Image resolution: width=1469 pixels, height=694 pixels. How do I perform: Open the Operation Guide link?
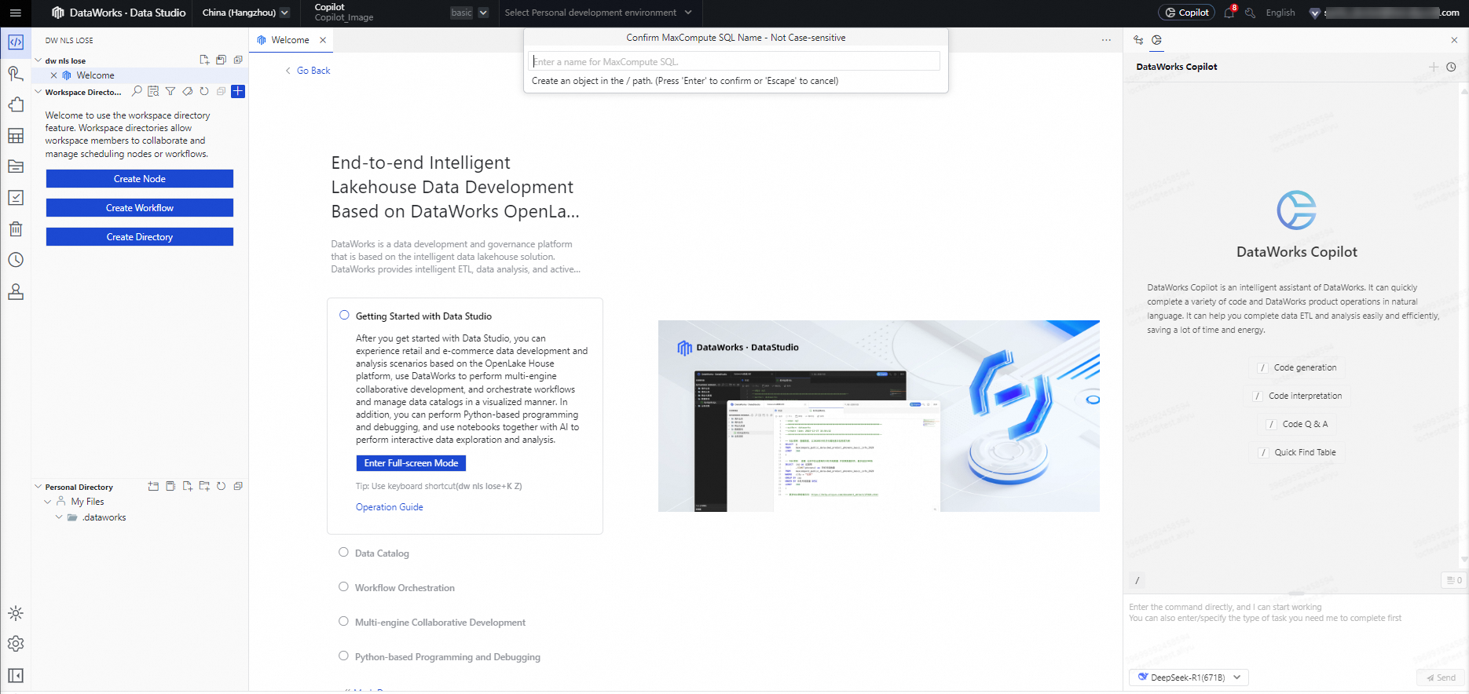pos(390,507)
